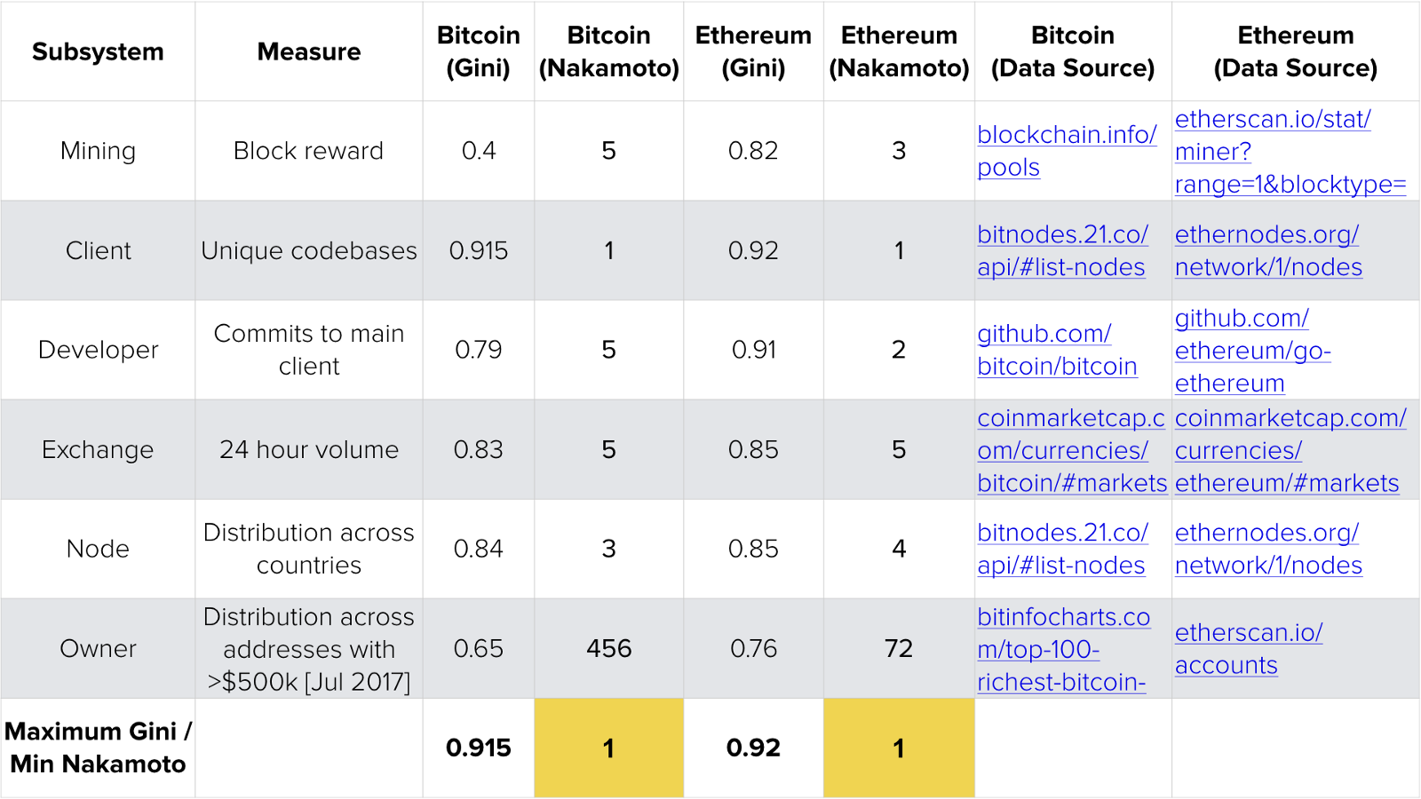Select the Subsystem column header
This screenshot has height=799, width=1421.
coord(98,51)
